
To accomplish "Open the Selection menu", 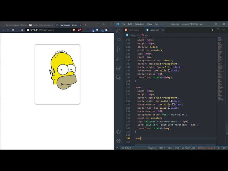I will coord(139,24).
